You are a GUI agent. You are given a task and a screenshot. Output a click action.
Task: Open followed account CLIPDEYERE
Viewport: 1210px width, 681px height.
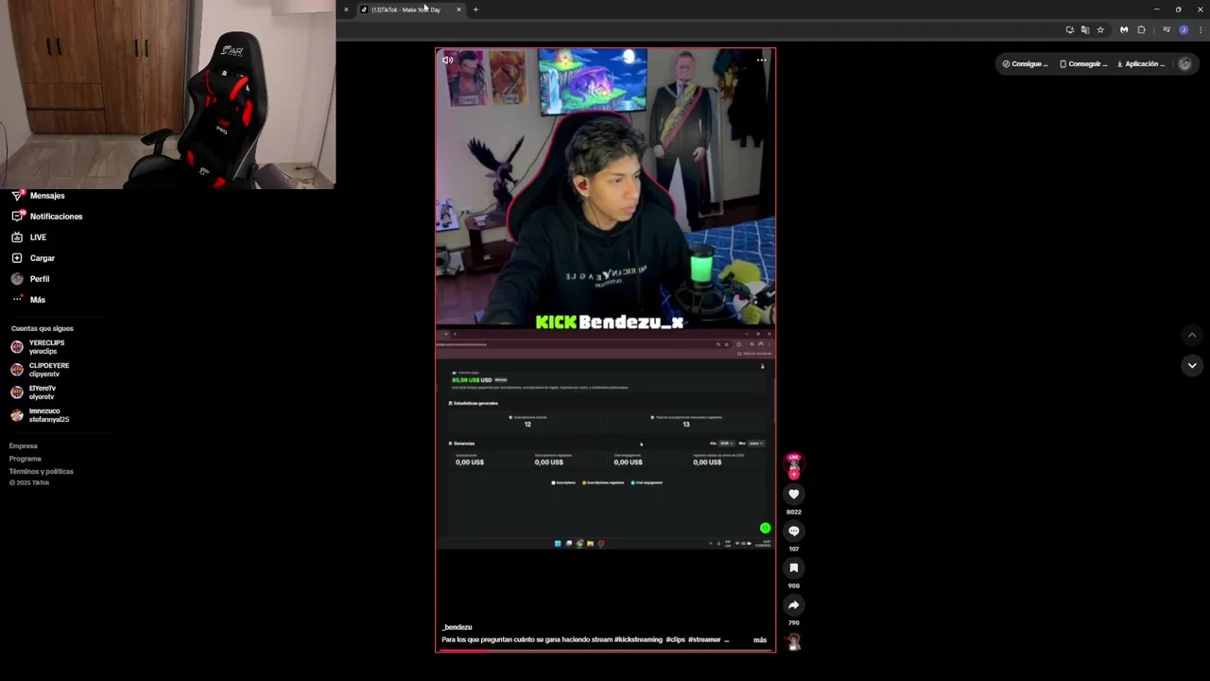click(x=48, y=370)
